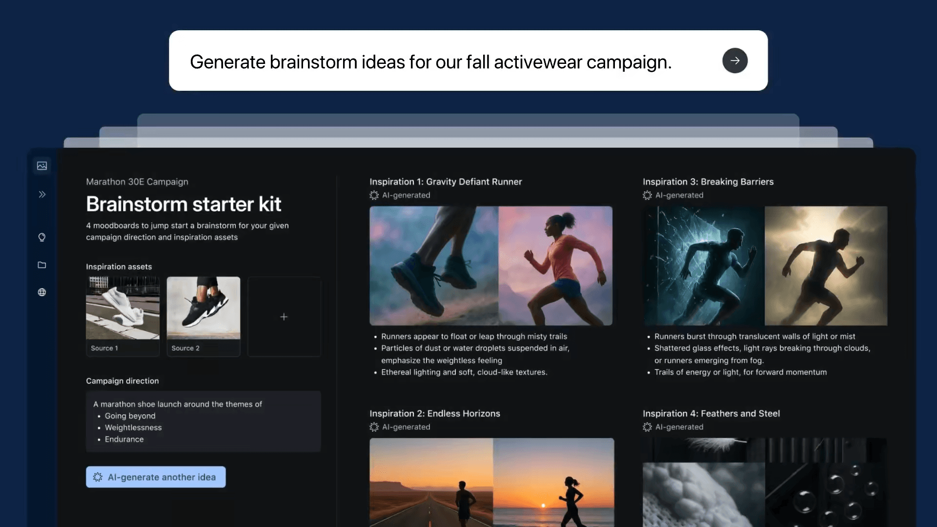Viewport: 937px width, 527px height.
Task: Click AI-generated sparkle icon under Inspiration 3
Action: pyautogui.click(x=647, y=195)
